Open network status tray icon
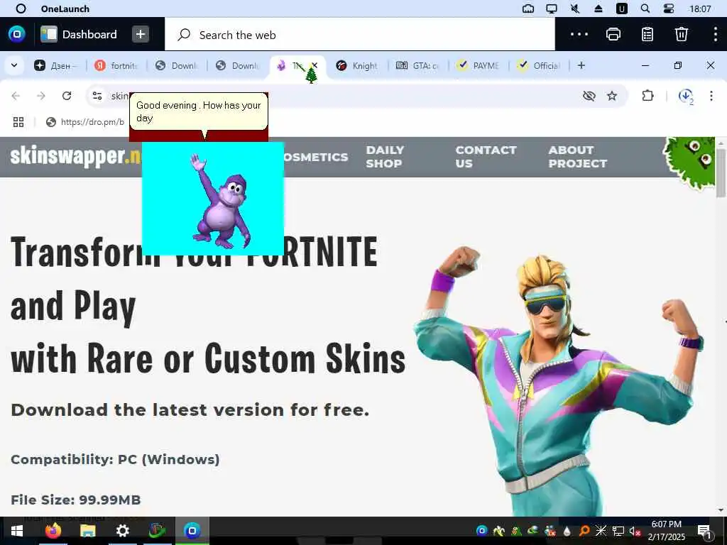727x545 pixels. point(618,531)
